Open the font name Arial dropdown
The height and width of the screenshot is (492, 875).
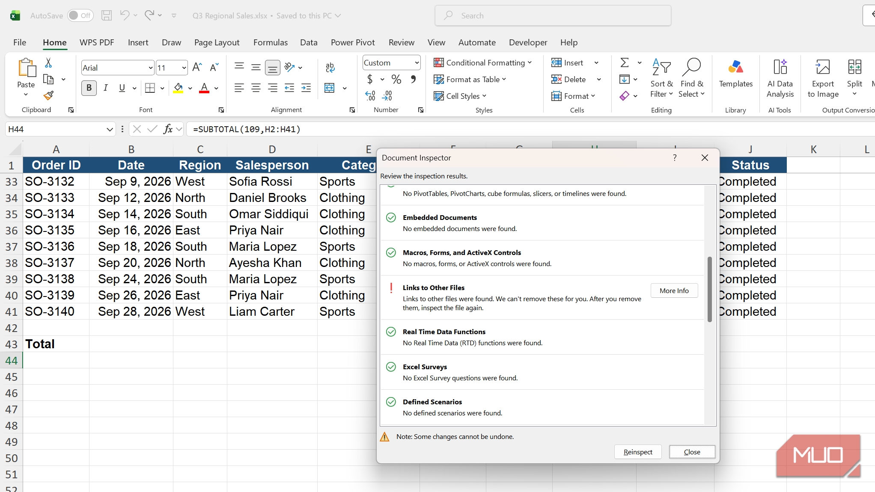(150, 68)
